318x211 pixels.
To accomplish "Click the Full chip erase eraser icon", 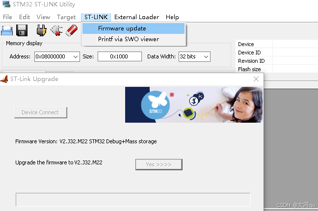I will (x=72, y=30).
